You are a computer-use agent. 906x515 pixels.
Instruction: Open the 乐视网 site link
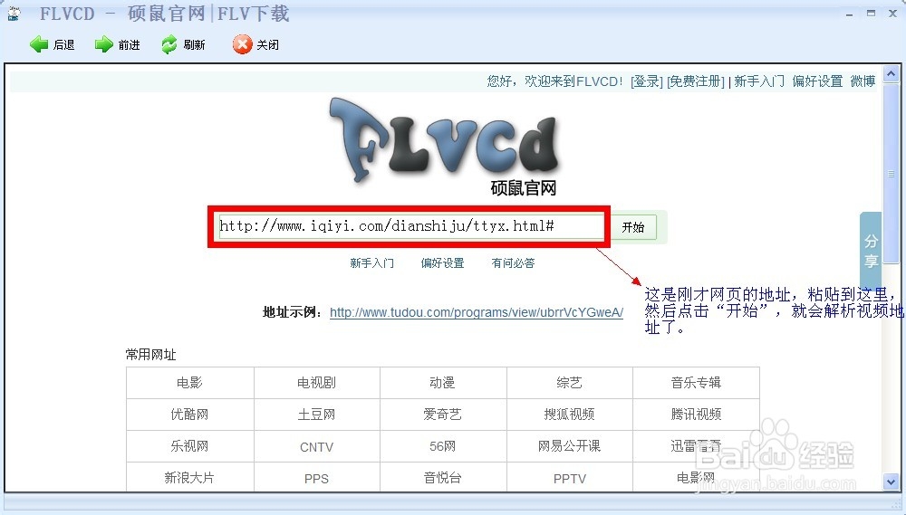(x=189, y=446)
